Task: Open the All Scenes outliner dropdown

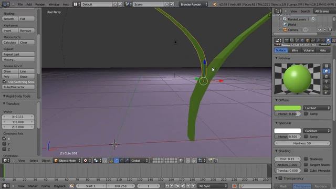Action: click(324, 11)
